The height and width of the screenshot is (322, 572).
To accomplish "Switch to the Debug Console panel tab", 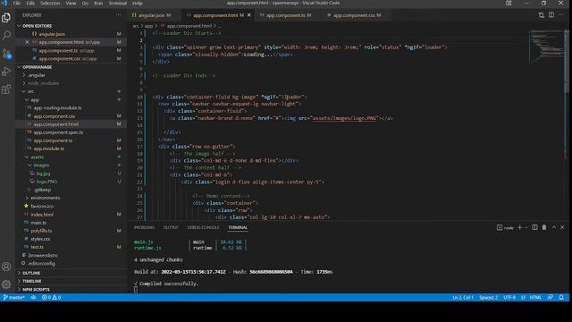I will pyautogui.click(x=203, y=227).
